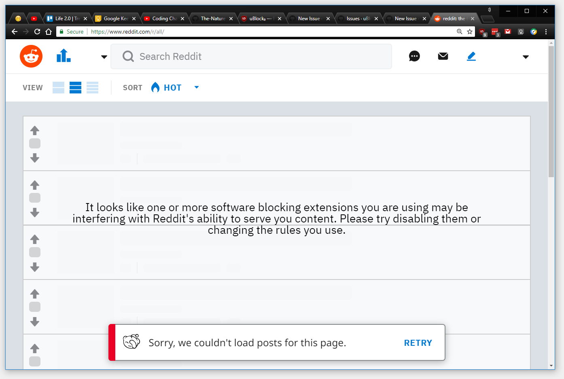Open the uBlock Origin extension icon
This screenshot has width=564, height=379.
(x=482, y=32)
